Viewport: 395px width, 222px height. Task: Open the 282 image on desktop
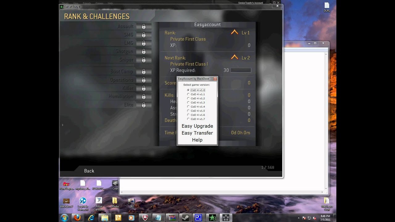(131, 203)
